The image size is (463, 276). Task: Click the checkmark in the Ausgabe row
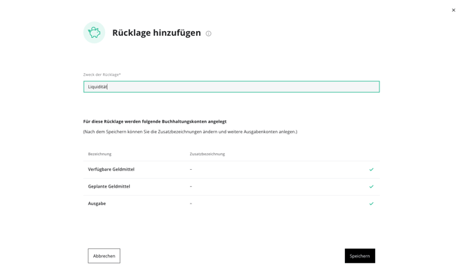tap(371, 204)
